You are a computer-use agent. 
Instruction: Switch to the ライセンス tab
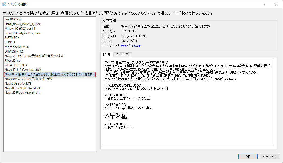(x=122, y=55)
